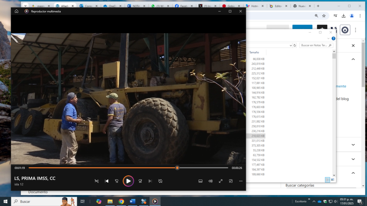Open the subtitles and captions menu
The height and width of the screenshot is (206, 367).
click(x=200, y=181)
